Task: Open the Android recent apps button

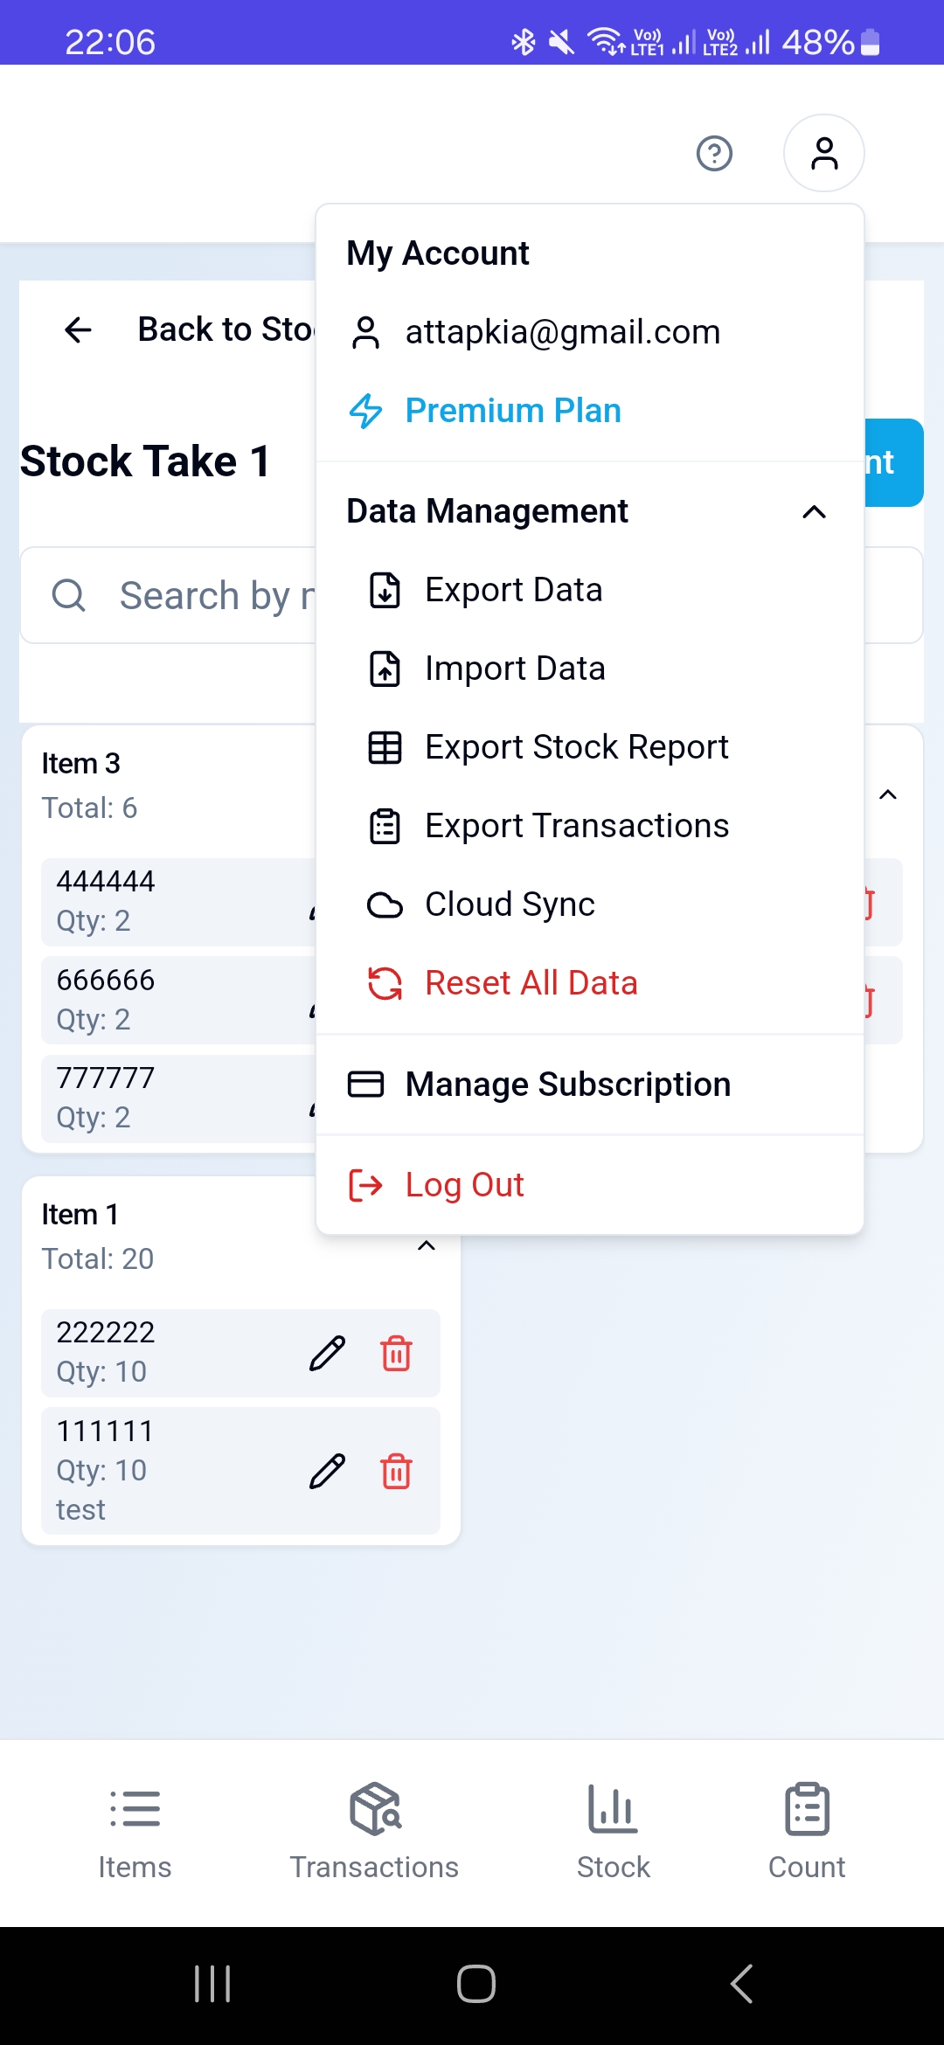Action: pyautogui.click(x=212, y=1984)
